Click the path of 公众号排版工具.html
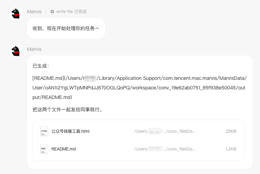 165,131
